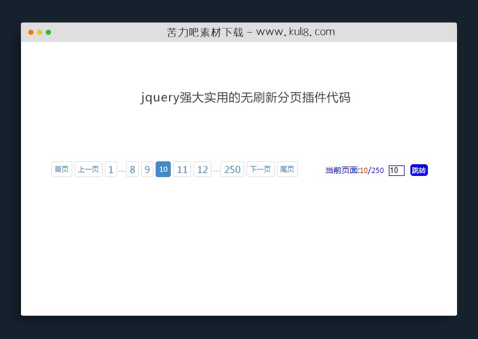
Task: Click the highlighted page 10 button
Action: click(163, 169)
